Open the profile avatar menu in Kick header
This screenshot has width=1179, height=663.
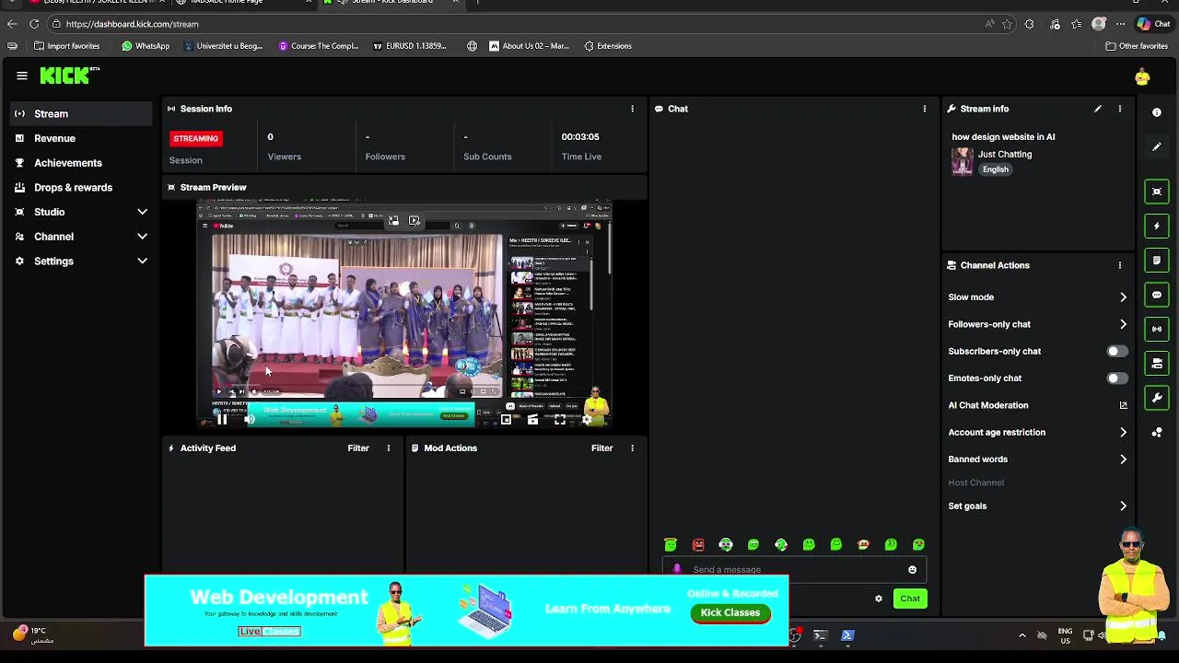(1142, 77)
